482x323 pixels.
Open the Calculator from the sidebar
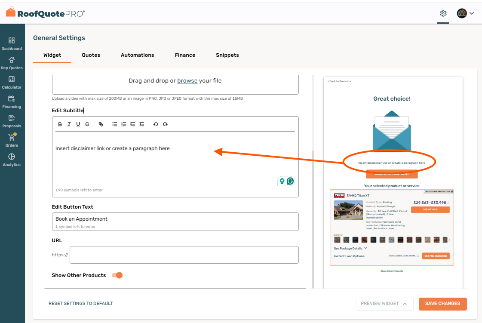12,82
